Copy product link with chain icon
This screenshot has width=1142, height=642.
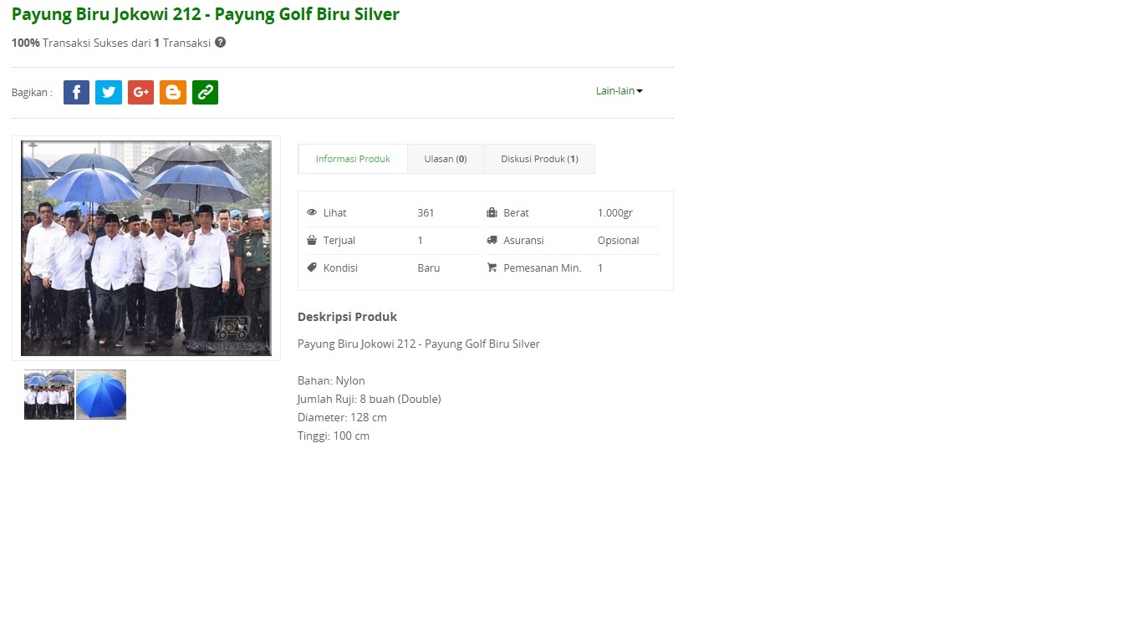point(205,92)
